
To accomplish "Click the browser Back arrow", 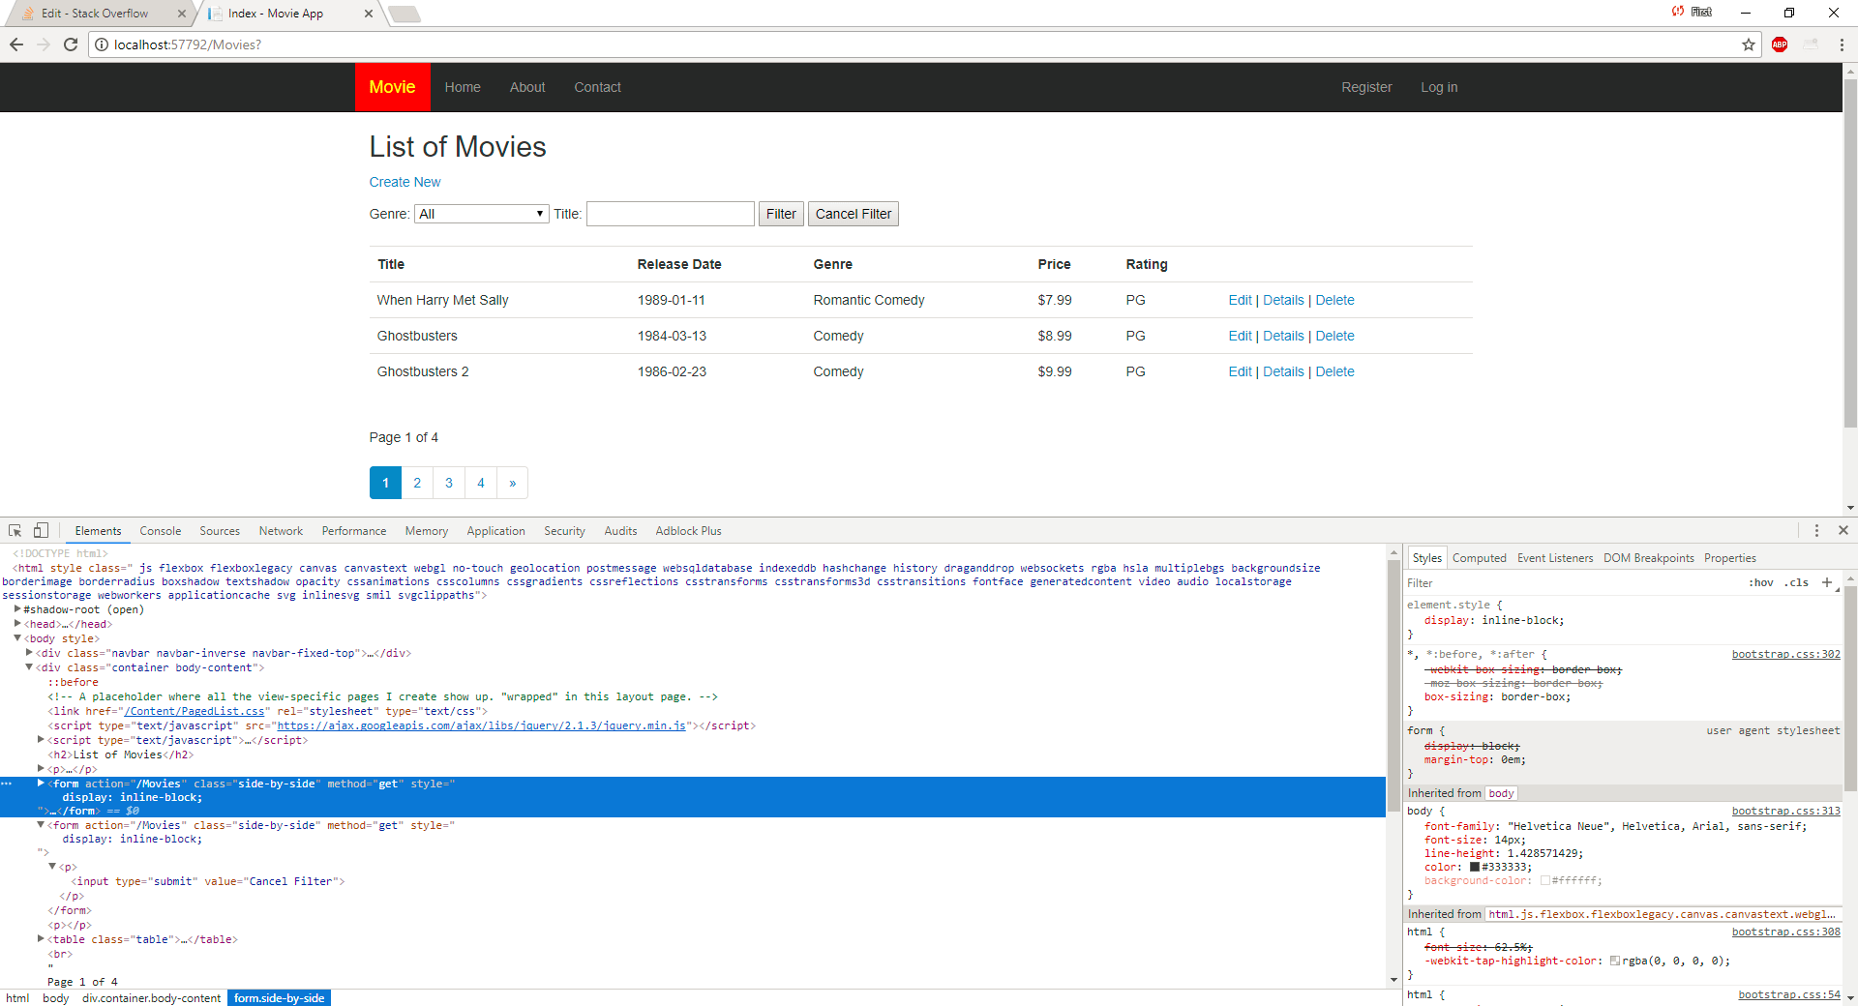I will (16, 44).
